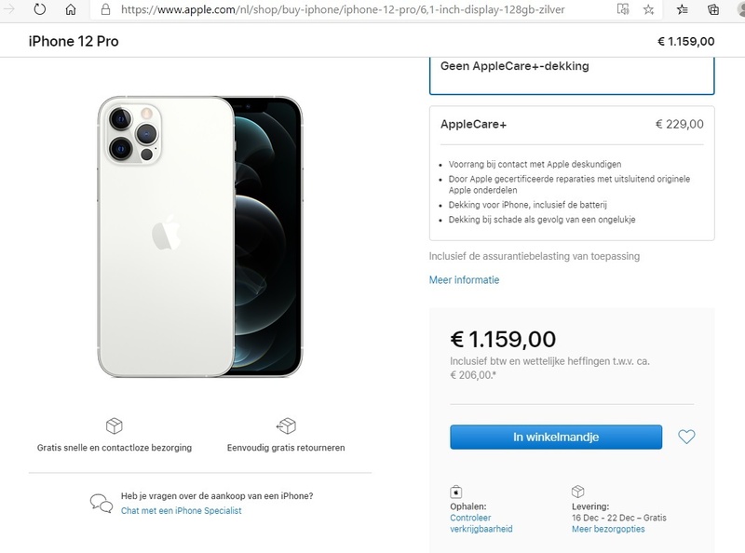Open the Meer informatie link
The image size is (745, 553).
pos(464,279)
